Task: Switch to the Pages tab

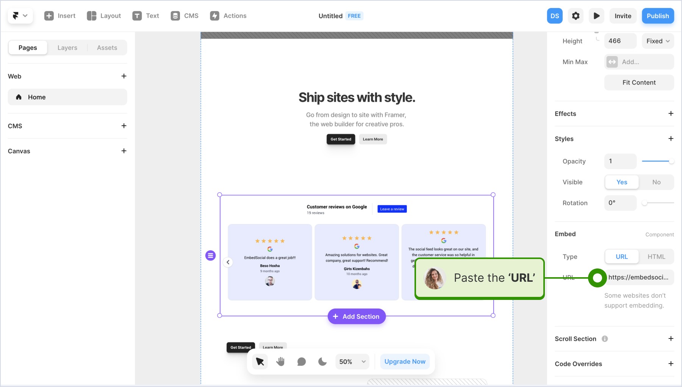Action: coord(28,48)
